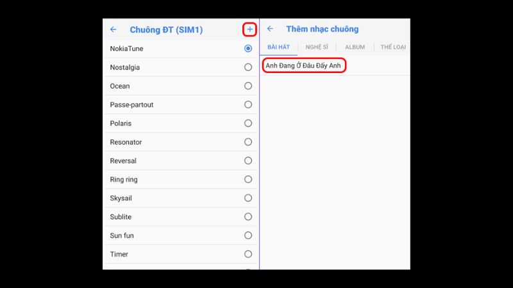Image resolution: width=513 pixels, height=288 pixels.
Task: Choose the Ocean ringtone radio button
Action: pos(248,86)
